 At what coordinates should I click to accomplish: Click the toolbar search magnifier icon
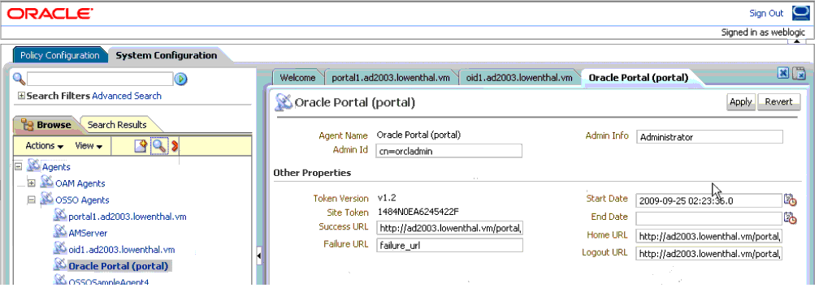point(158,147)
